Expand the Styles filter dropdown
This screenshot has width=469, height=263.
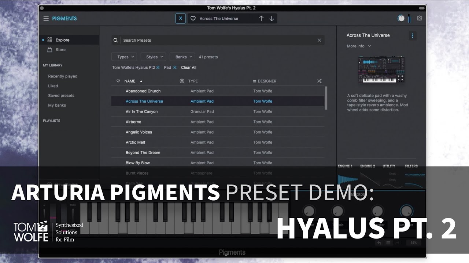click(x=153, y=57)
